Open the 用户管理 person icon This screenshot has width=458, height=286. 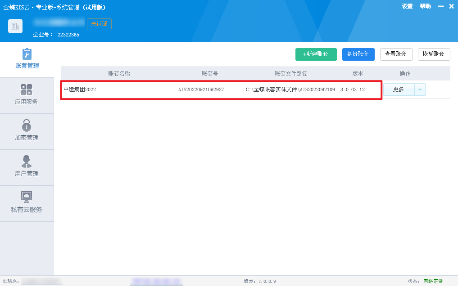pos(27,161)
